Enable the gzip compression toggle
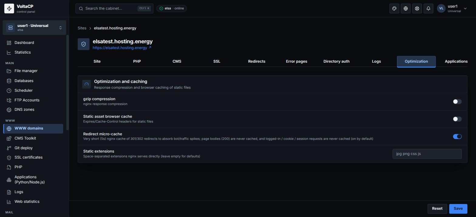 pos(457,102)
